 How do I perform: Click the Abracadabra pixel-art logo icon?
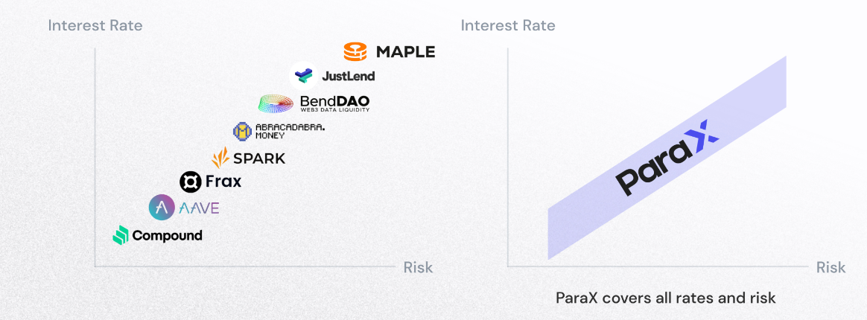[242, 132]
